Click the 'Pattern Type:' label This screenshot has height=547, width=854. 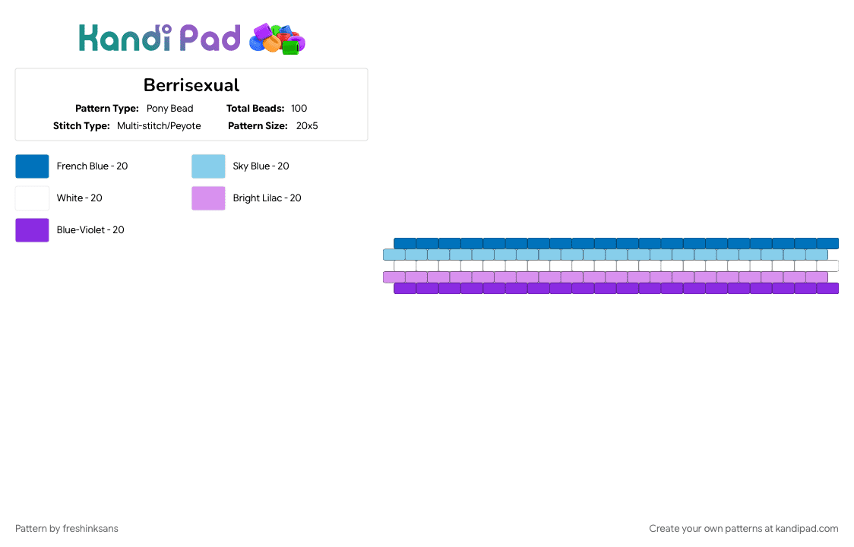[x=106, y=109]
